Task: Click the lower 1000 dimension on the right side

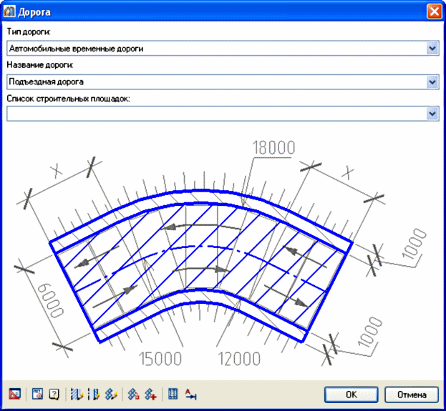Action: pos(370,332)
